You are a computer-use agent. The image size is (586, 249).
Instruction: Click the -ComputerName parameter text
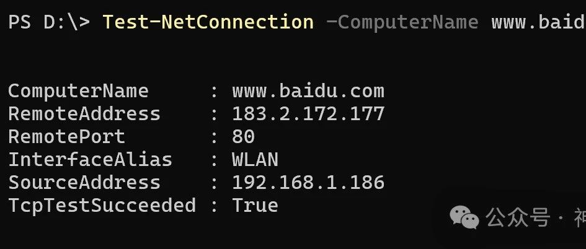point(402,22)
